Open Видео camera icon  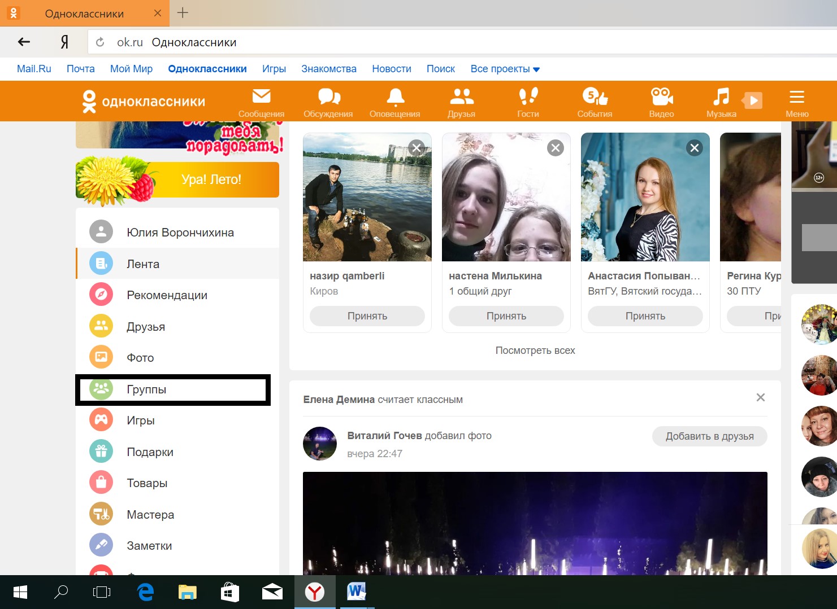pos(661,103)
